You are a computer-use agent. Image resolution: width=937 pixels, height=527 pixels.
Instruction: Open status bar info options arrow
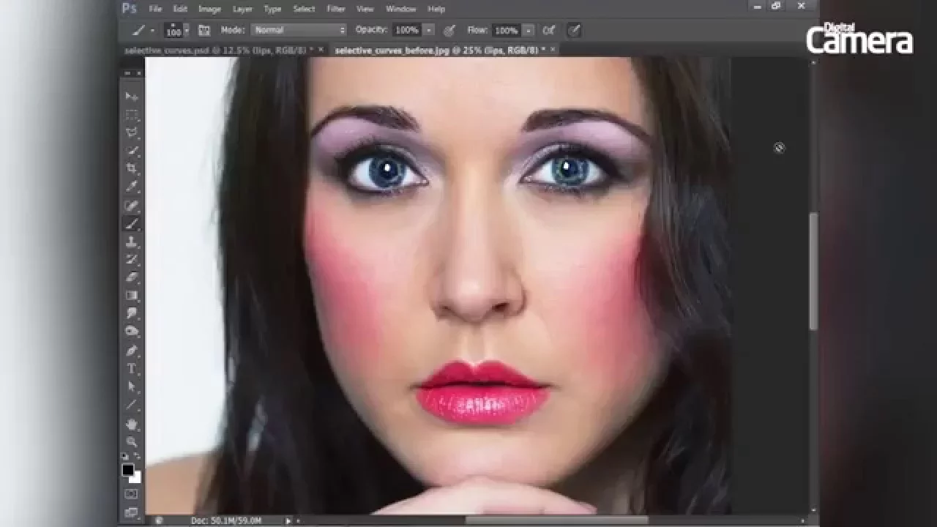pos(288,520)
